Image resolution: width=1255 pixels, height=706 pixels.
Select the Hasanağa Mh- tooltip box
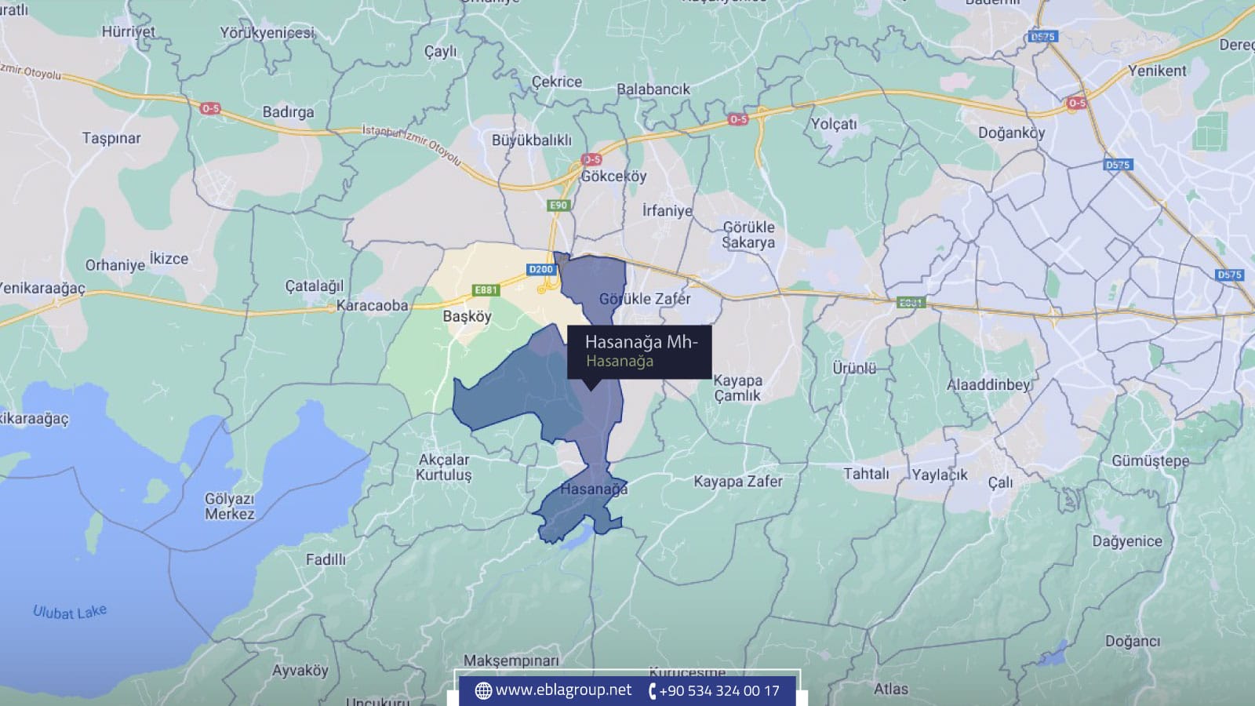(639, 351)
